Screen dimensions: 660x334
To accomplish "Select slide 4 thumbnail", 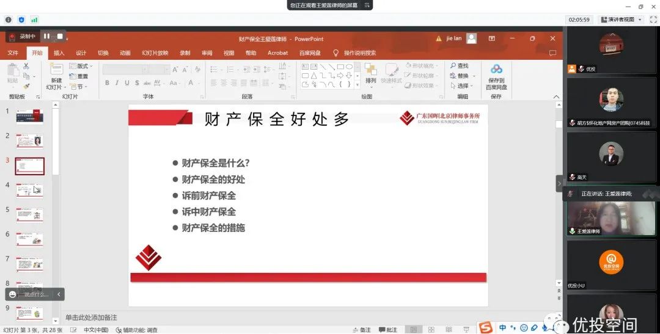I will click(29, 191).
